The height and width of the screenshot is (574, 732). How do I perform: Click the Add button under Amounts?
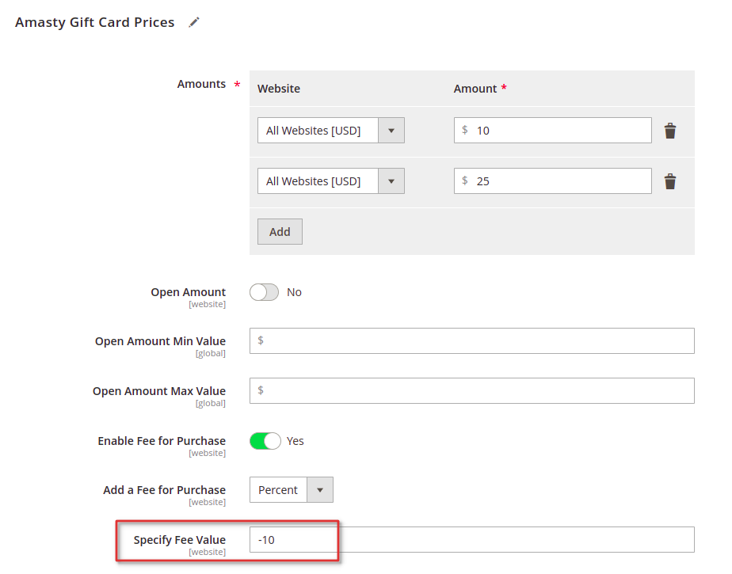pos(280,231)
